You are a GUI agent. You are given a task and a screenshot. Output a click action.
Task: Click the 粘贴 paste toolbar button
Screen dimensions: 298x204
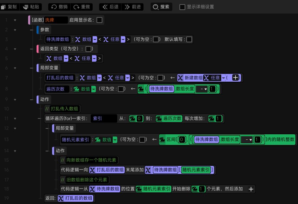pyautogui.click(x=31, y=7)
